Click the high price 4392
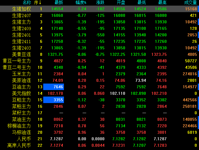The image size is (199, 150). [x=162, y=67]
